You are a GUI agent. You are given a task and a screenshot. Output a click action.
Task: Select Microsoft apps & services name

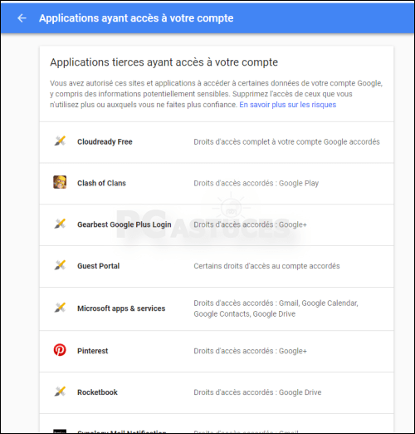pos(121,308)
